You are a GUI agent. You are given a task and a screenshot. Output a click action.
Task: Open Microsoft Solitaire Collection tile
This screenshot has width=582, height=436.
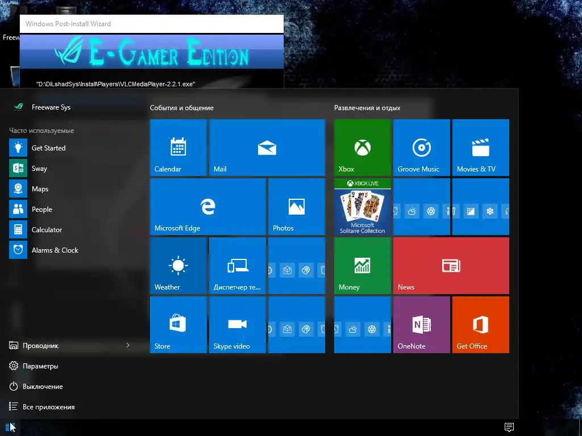[363, 207]
